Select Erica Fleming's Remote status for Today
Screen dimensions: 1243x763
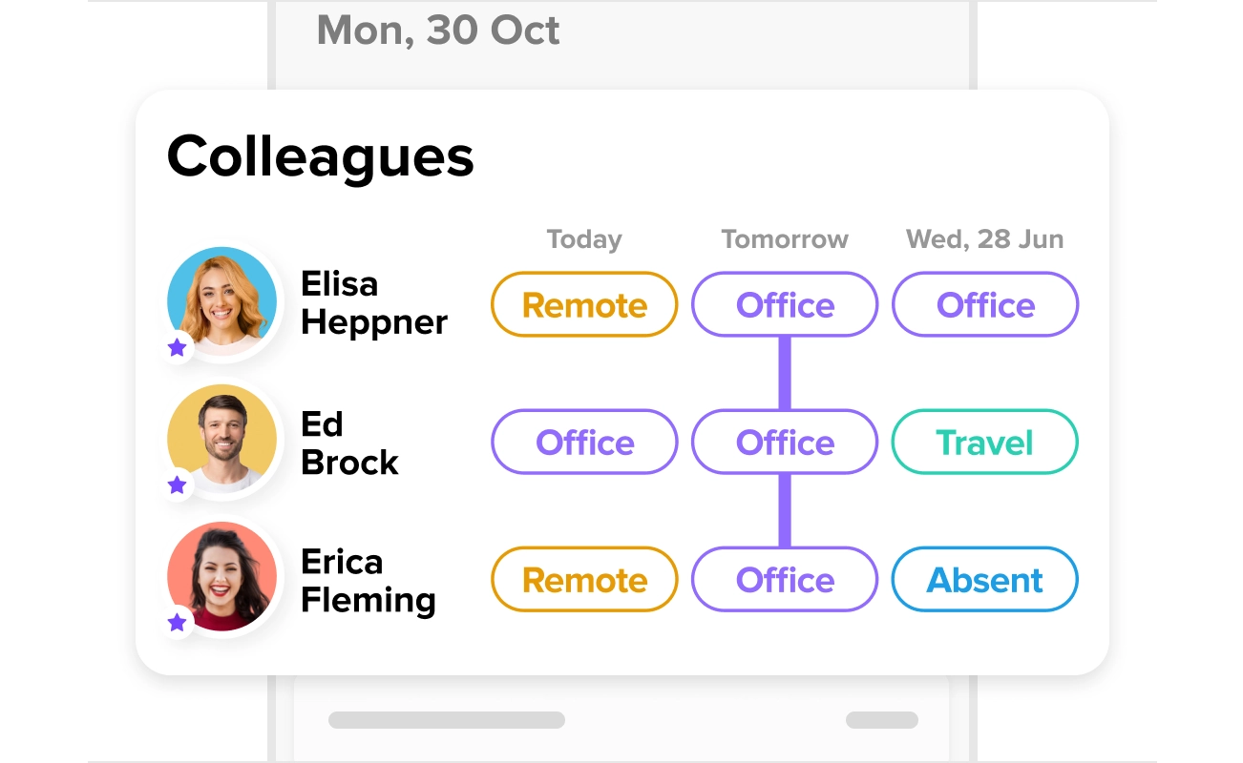[x=584, y=579]
